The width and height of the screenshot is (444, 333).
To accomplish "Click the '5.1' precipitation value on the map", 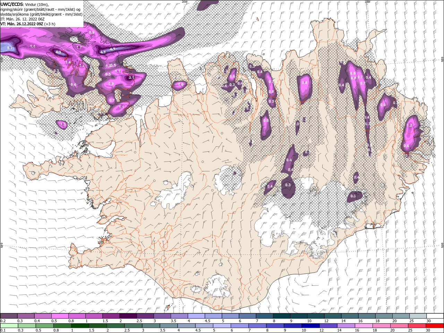I will tap(10, 48).
